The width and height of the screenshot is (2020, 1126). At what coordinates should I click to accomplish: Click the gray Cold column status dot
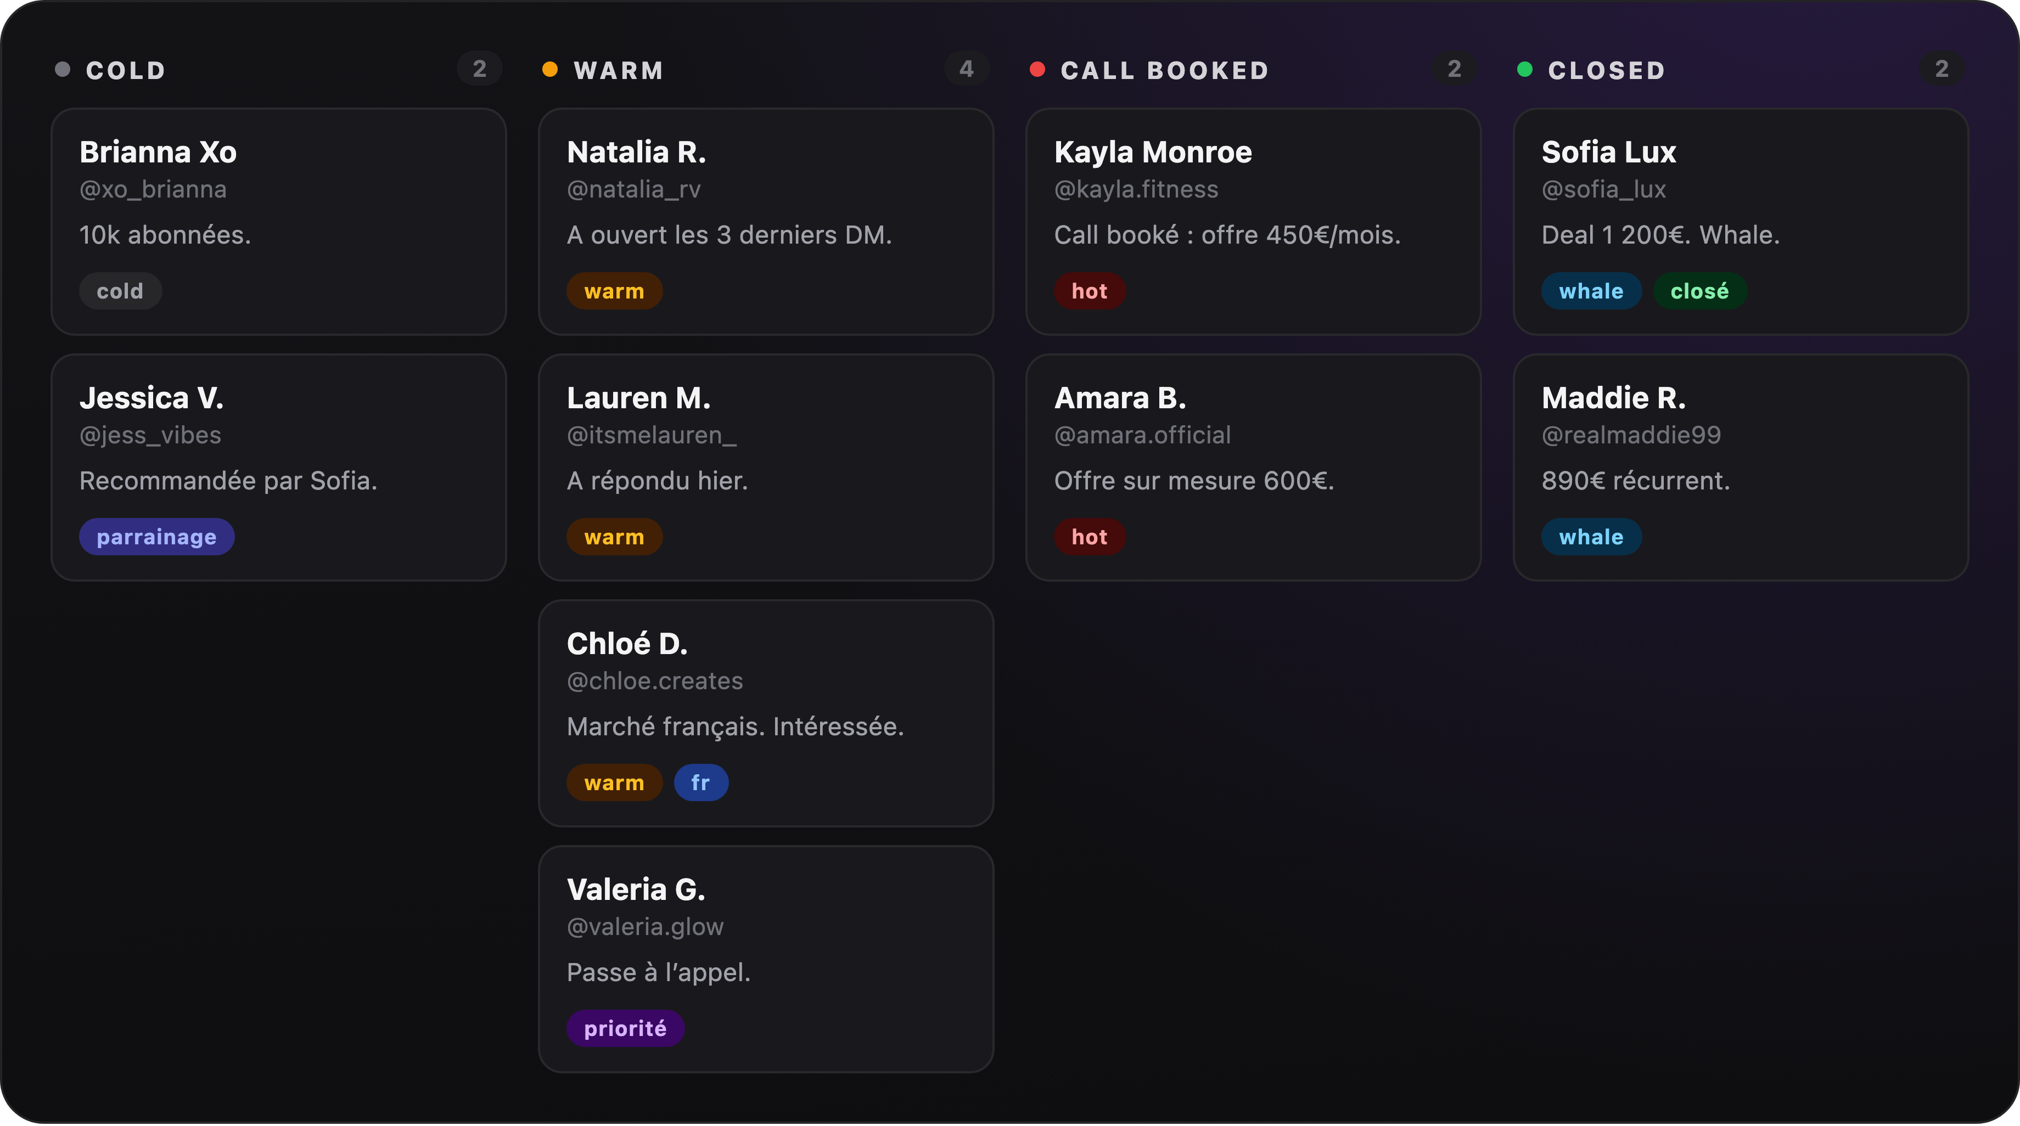click(63, 70)
